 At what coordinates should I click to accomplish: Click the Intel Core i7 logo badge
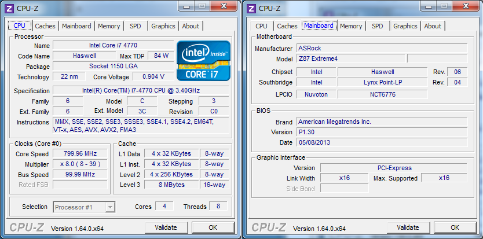tap(203, 60)
